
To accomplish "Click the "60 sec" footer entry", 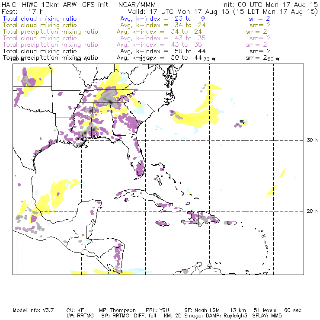I will point(293,310).
